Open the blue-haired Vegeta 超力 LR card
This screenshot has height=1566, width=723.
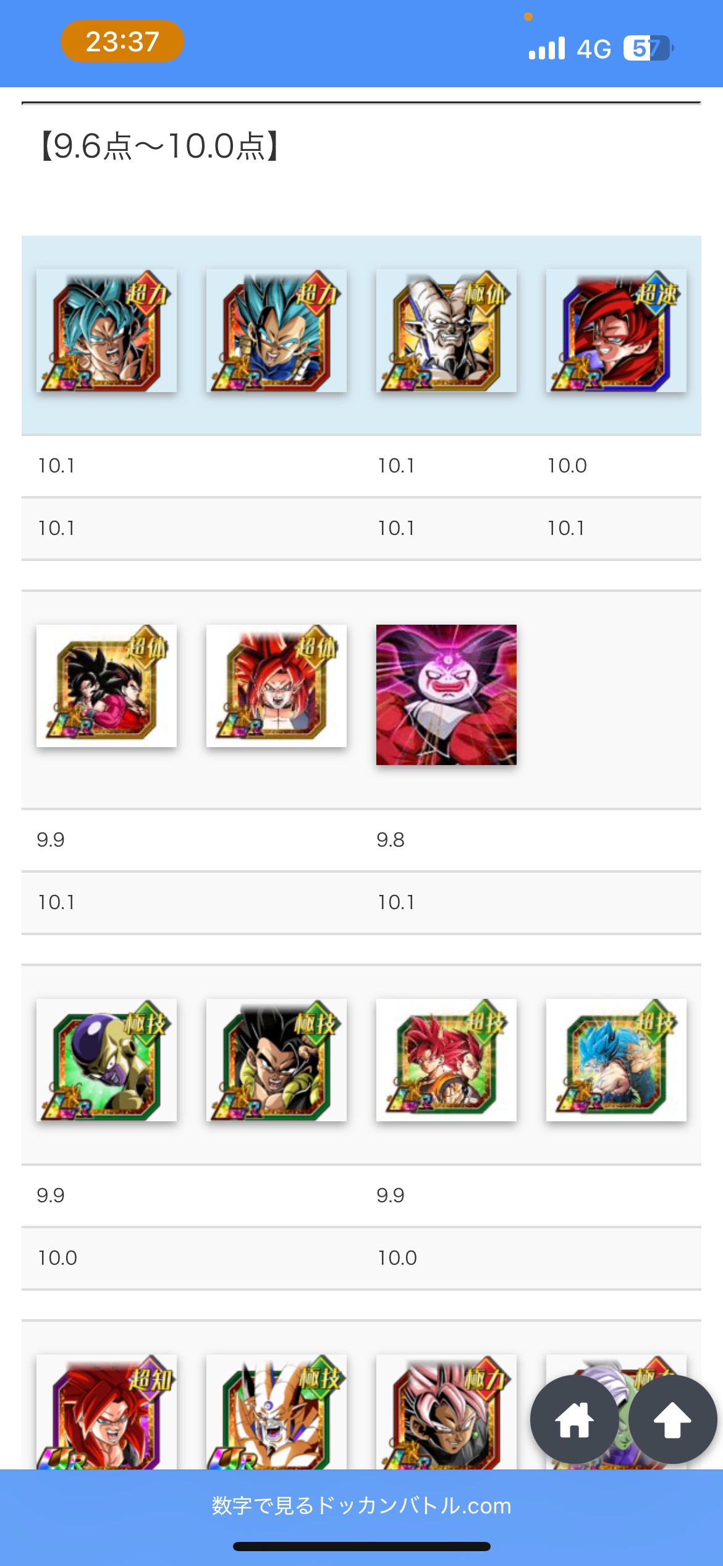(276, 330)
